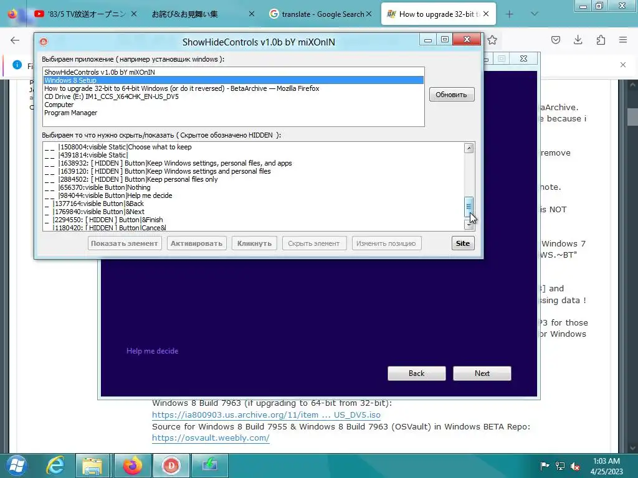Open the Site button in ShowHideControls

[463, 243]
